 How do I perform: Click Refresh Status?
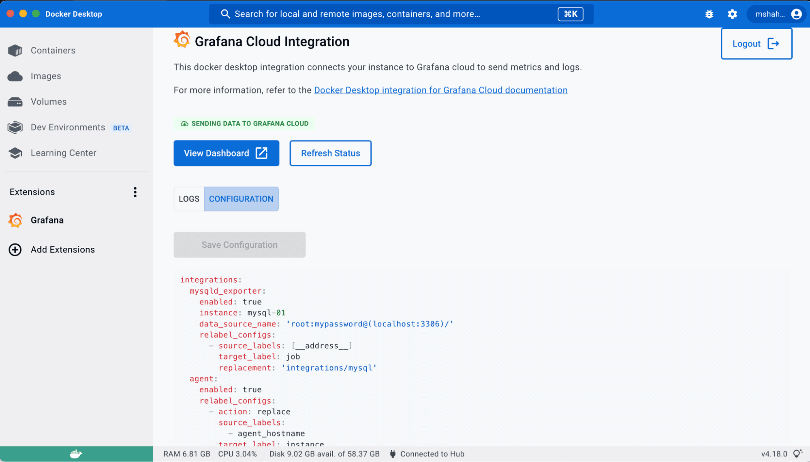pyautogui.click(x=330, y=153)
